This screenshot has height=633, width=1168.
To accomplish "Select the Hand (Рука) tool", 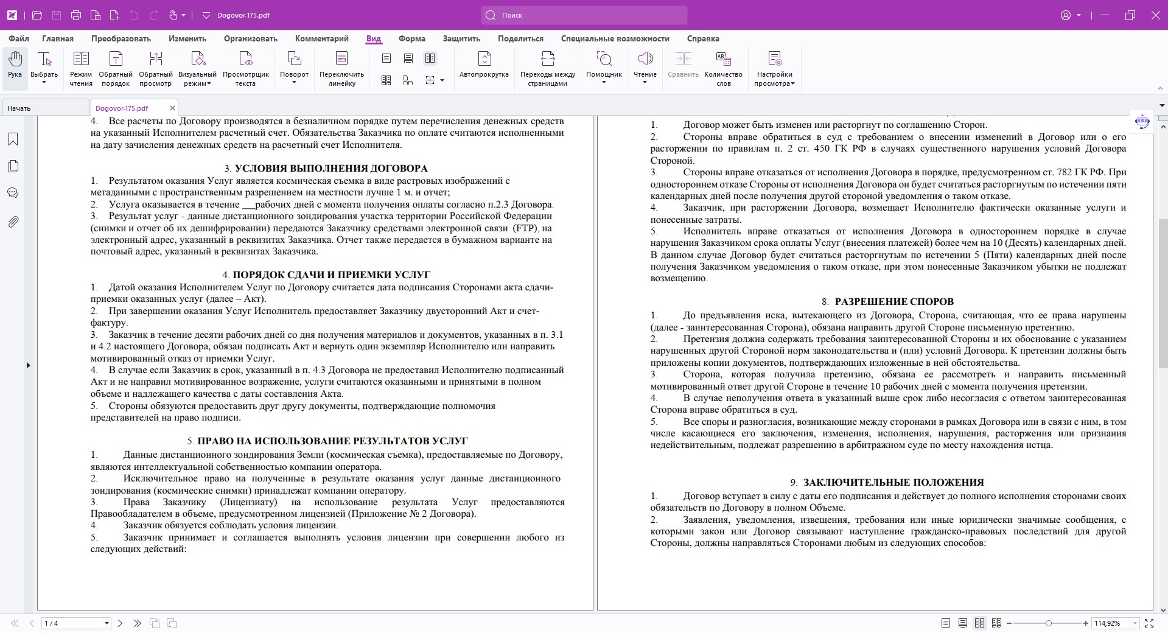I will (15, 65).
